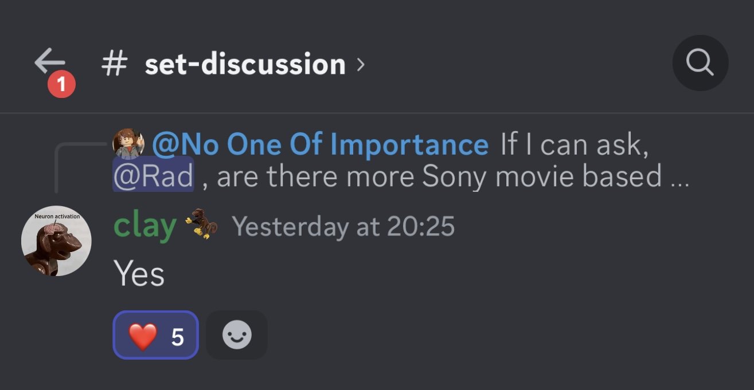Expand channel details via the title chevron

click(x=361, y=64)
